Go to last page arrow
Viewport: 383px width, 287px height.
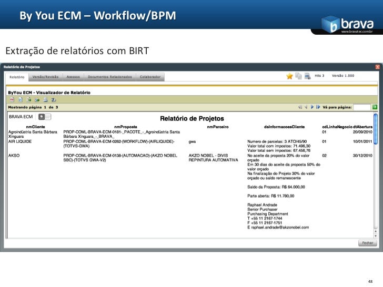(x=318, y=107)
